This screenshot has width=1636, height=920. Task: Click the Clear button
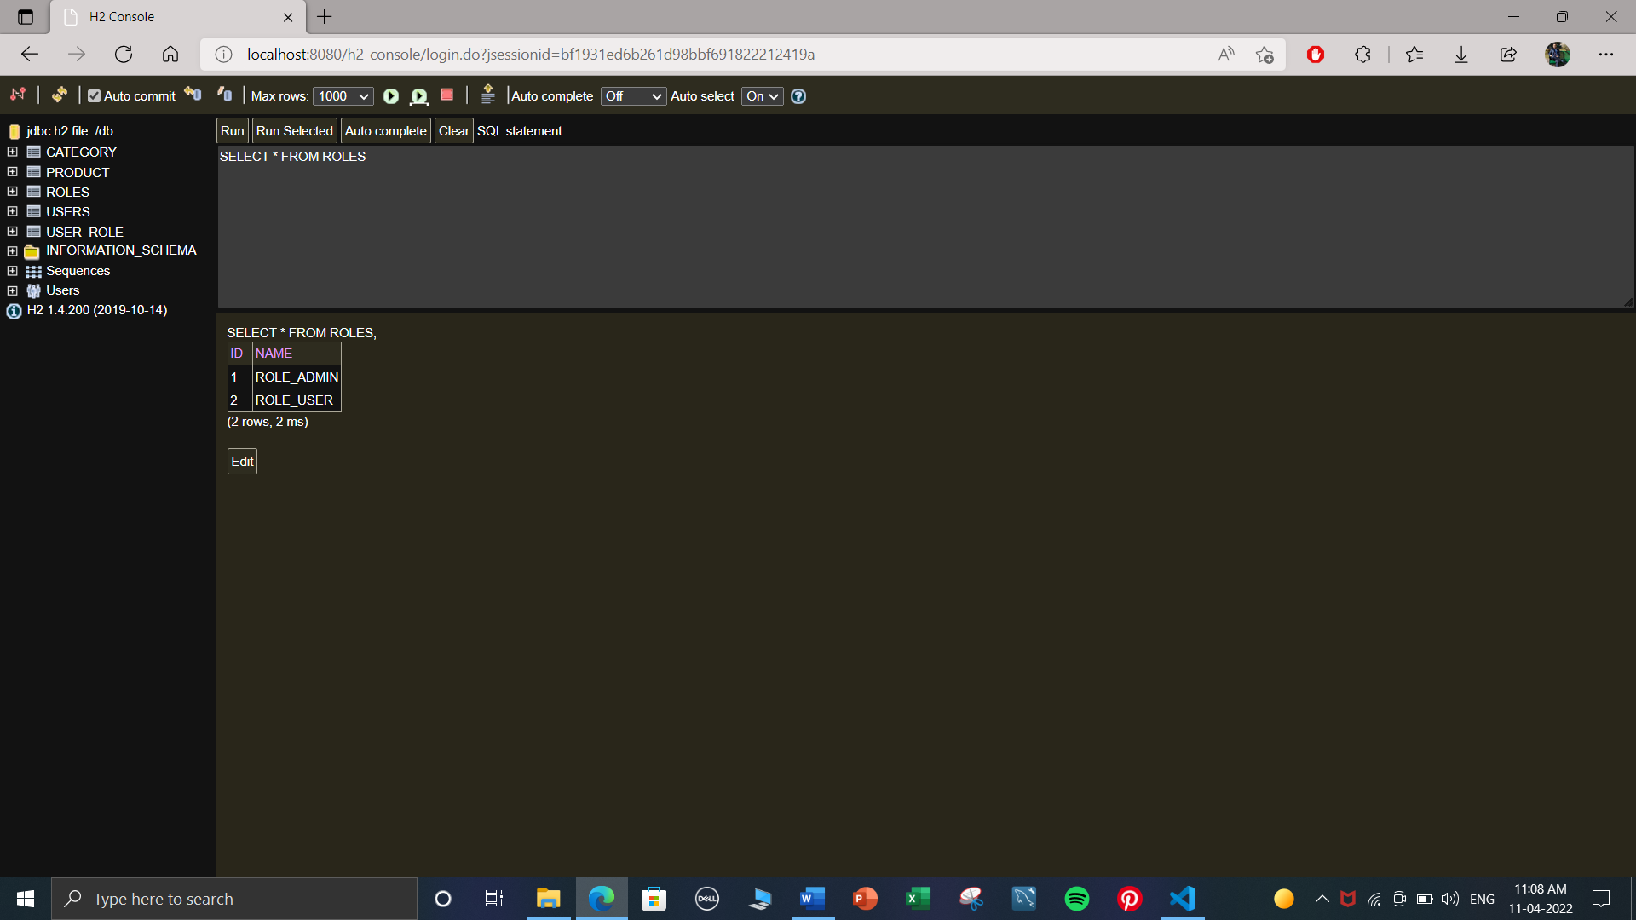click(454, 131)
